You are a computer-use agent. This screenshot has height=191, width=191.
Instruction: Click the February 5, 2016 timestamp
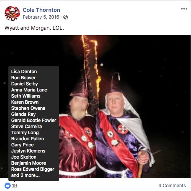coord(41,17)
